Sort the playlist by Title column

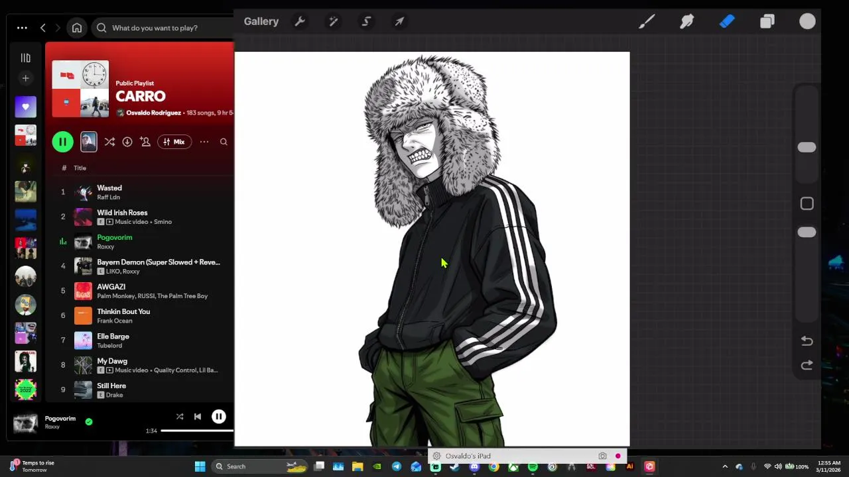coord(80,168)
